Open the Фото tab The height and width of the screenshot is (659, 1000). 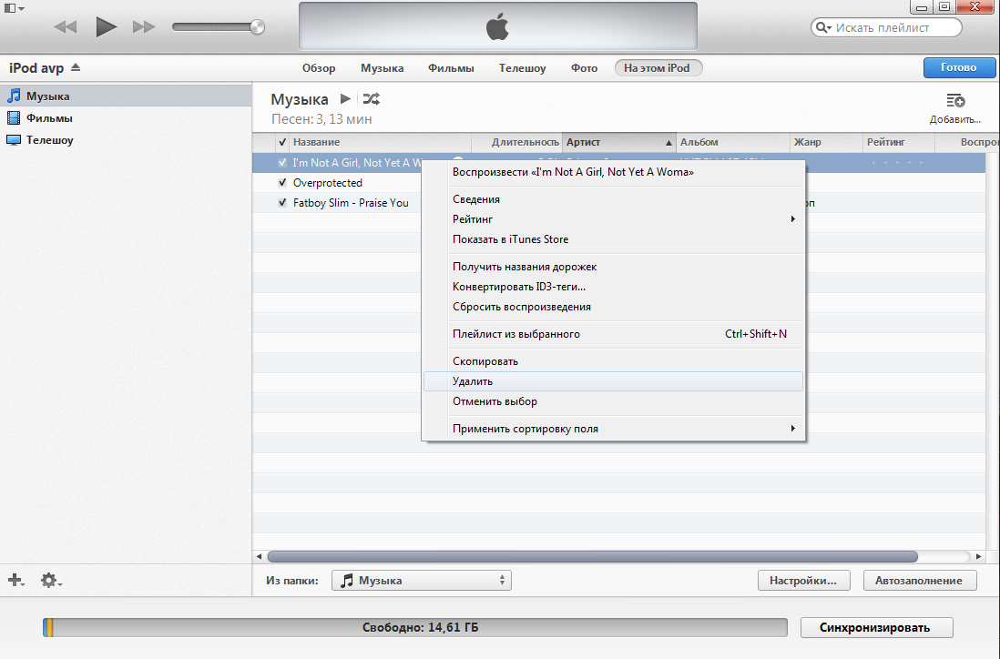point(584,68)
